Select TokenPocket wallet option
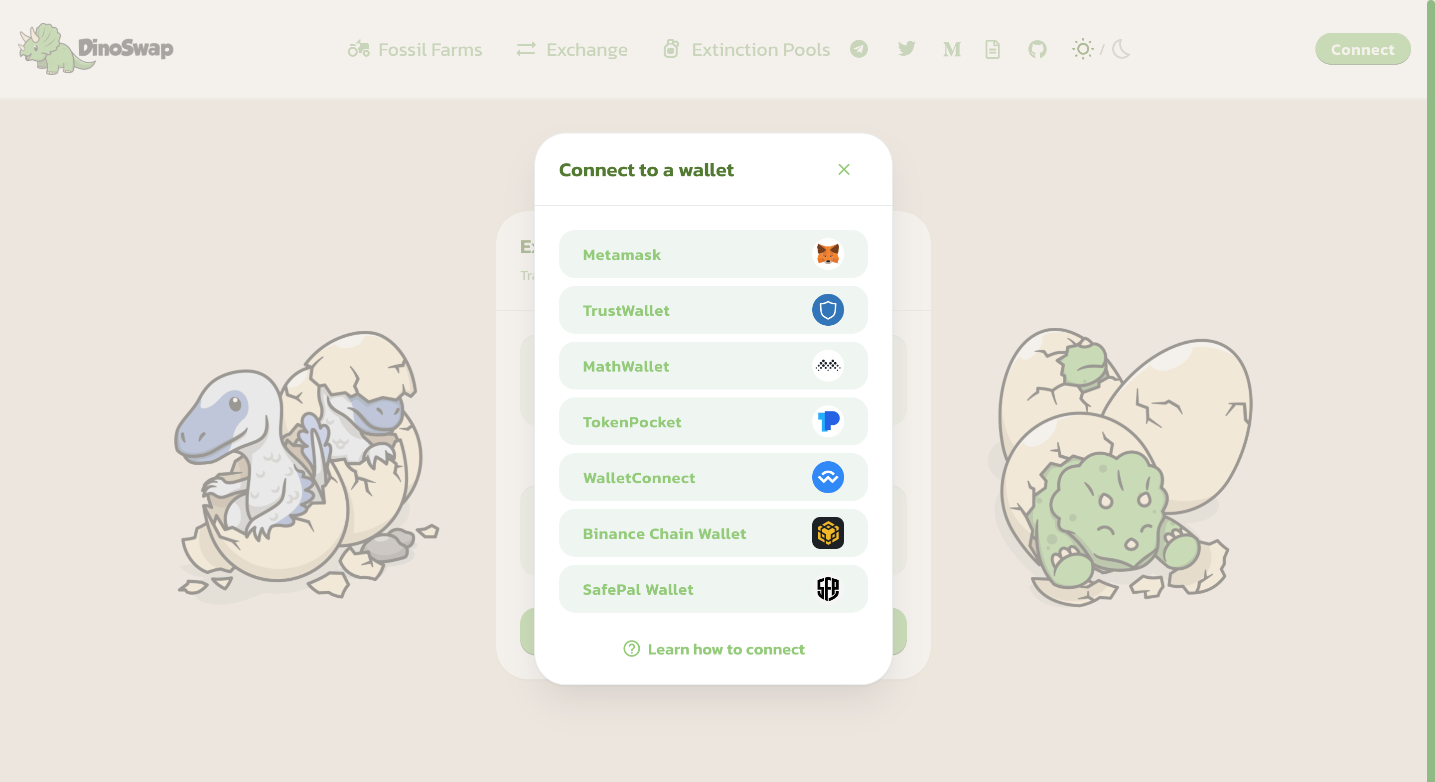 713,421
